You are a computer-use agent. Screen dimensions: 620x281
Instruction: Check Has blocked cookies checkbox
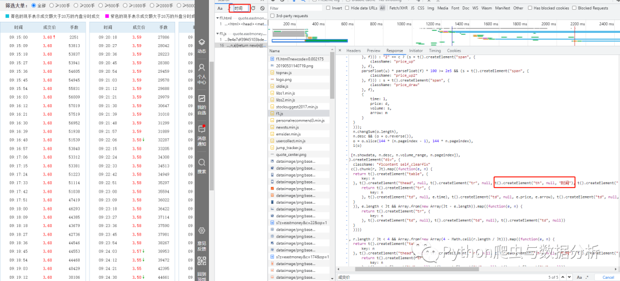pos(530,8)
